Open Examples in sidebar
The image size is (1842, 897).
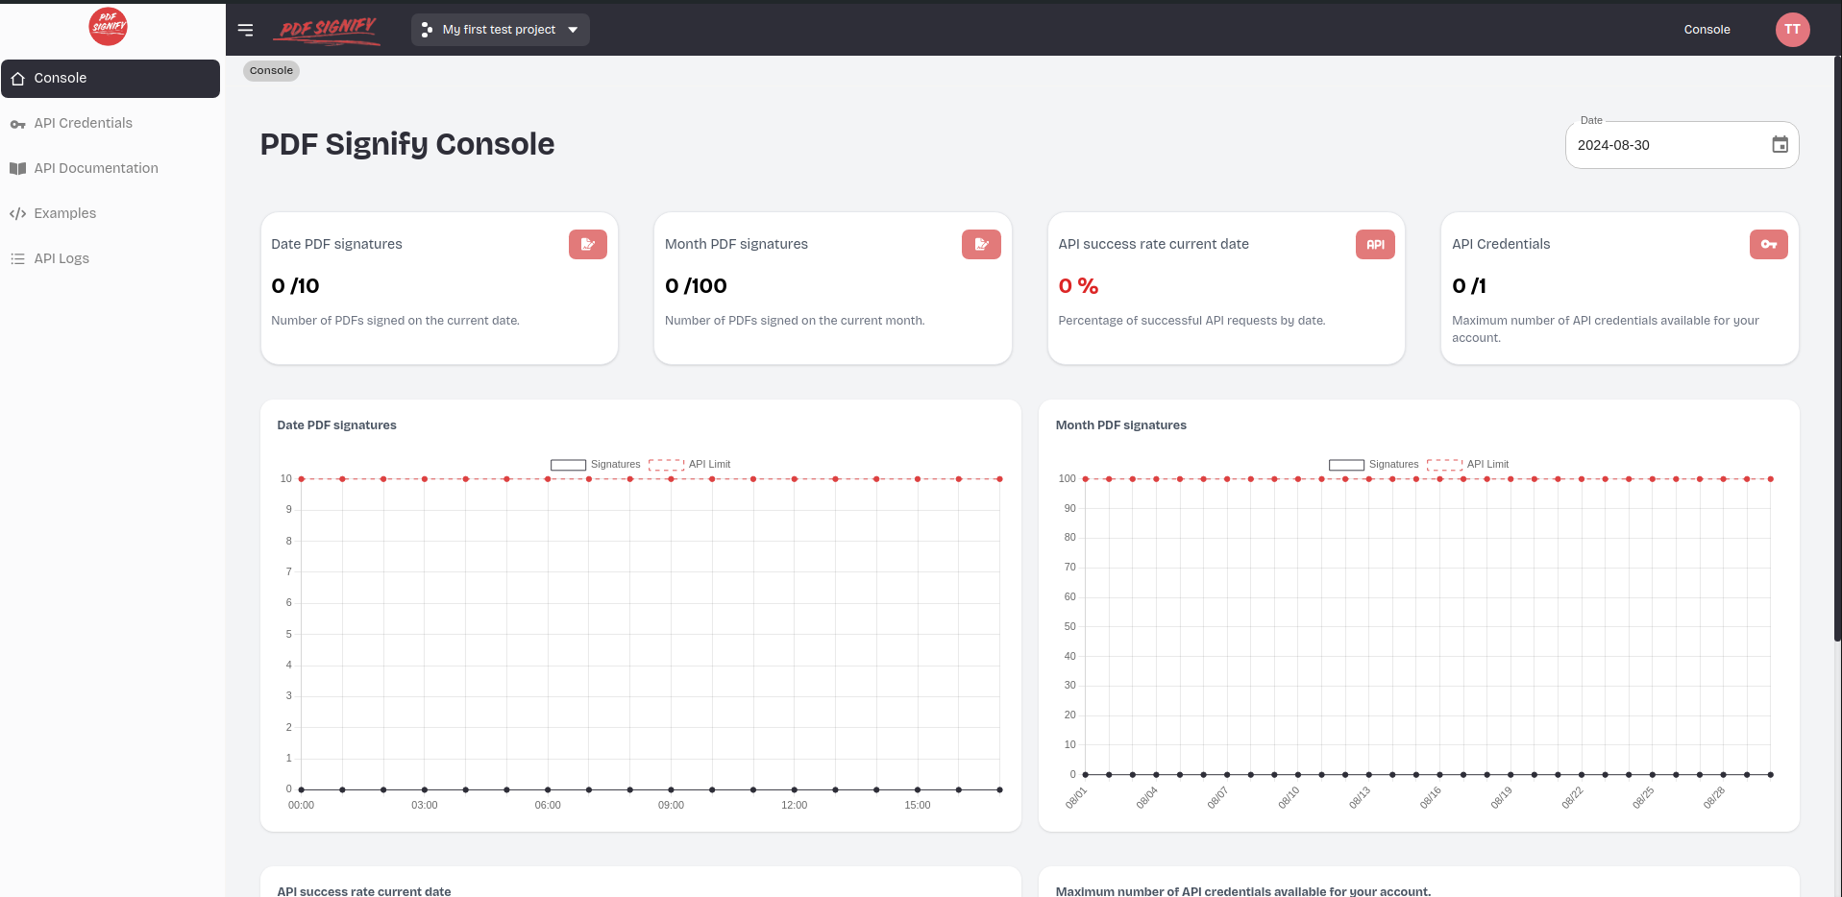pos(111,213)
